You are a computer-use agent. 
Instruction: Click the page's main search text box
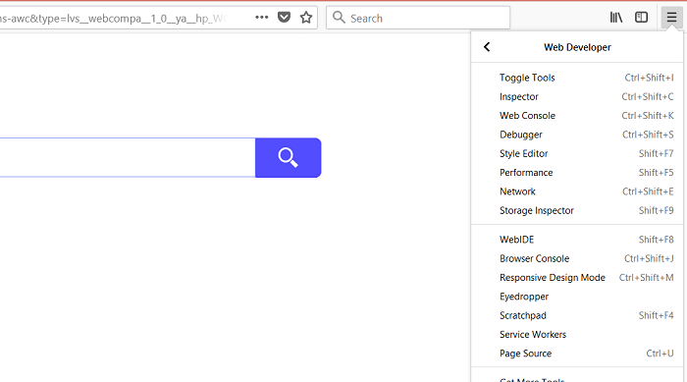[x=127, y=158]
